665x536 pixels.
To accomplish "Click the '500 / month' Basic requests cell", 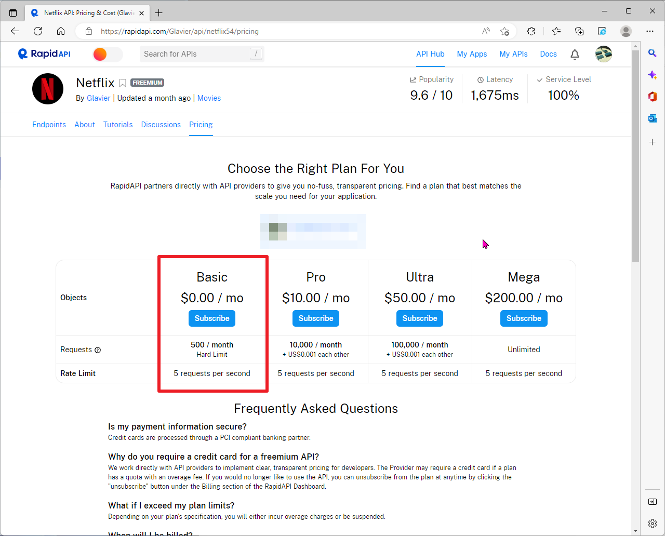I will pos(212,350).
